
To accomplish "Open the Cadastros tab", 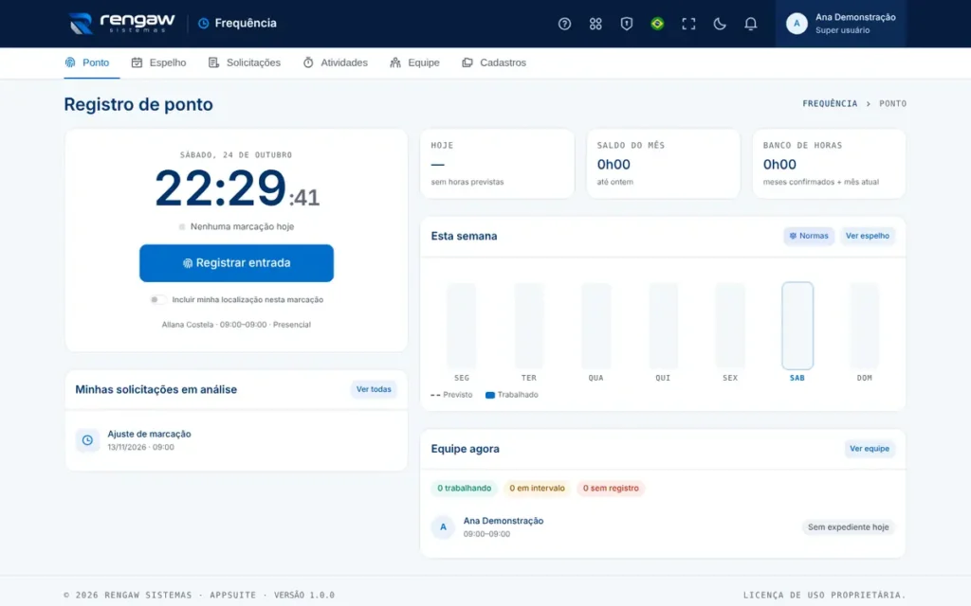I will click(x=493, y=62).
